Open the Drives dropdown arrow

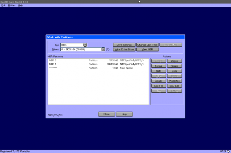[103, 49]
